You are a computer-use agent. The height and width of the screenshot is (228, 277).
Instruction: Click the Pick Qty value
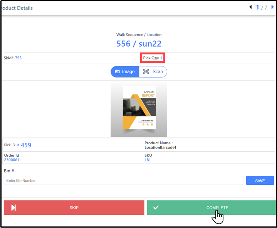click(161, 58)
